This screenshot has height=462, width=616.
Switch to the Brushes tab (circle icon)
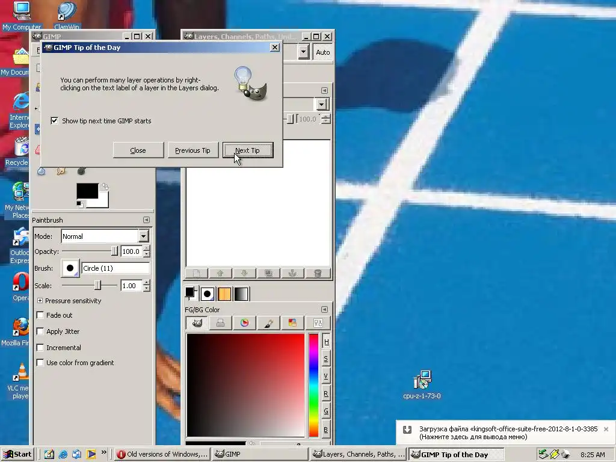point(208,294)
